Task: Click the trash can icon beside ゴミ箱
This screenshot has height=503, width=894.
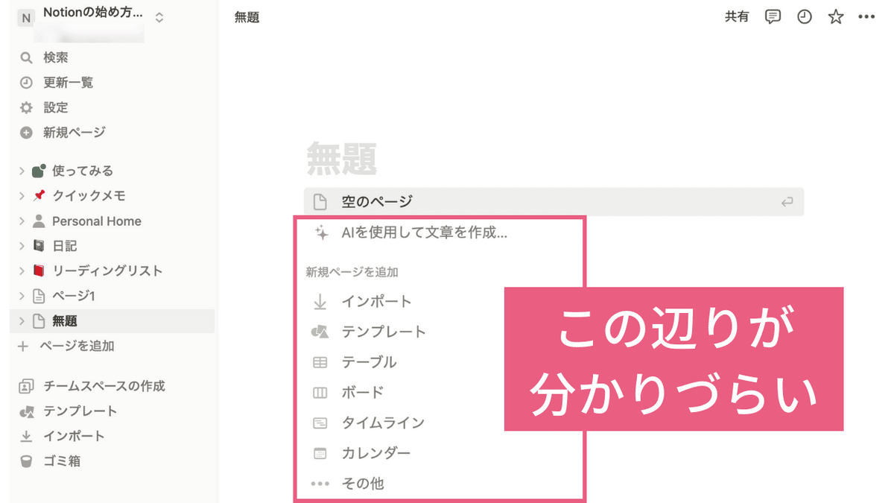Action: point(26,461)
